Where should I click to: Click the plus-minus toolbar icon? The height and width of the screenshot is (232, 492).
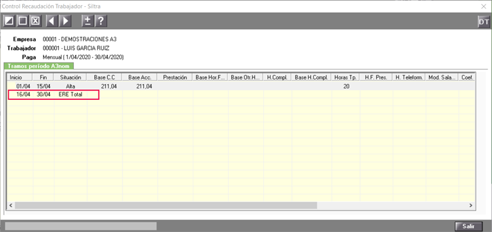(x=88, y=21)
